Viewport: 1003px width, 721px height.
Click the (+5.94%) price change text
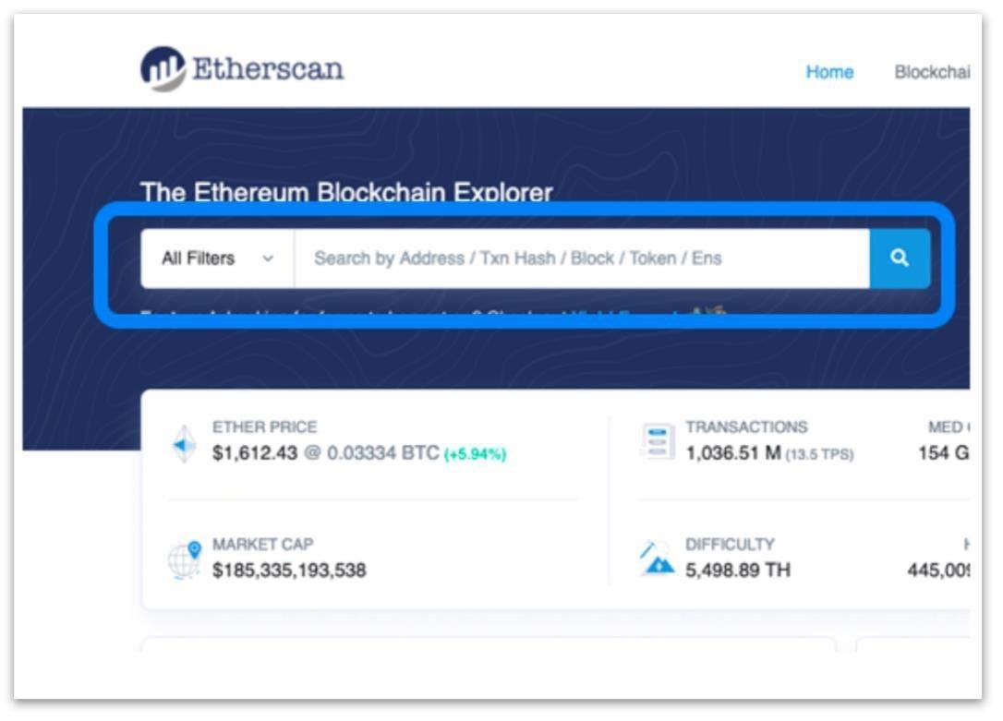click(476, 454)
